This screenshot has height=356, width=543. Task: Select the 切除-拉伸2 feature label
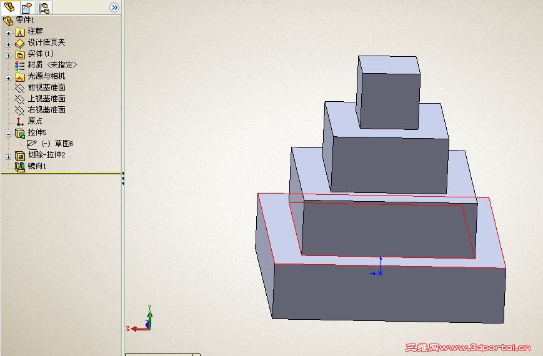coord(46,155)
